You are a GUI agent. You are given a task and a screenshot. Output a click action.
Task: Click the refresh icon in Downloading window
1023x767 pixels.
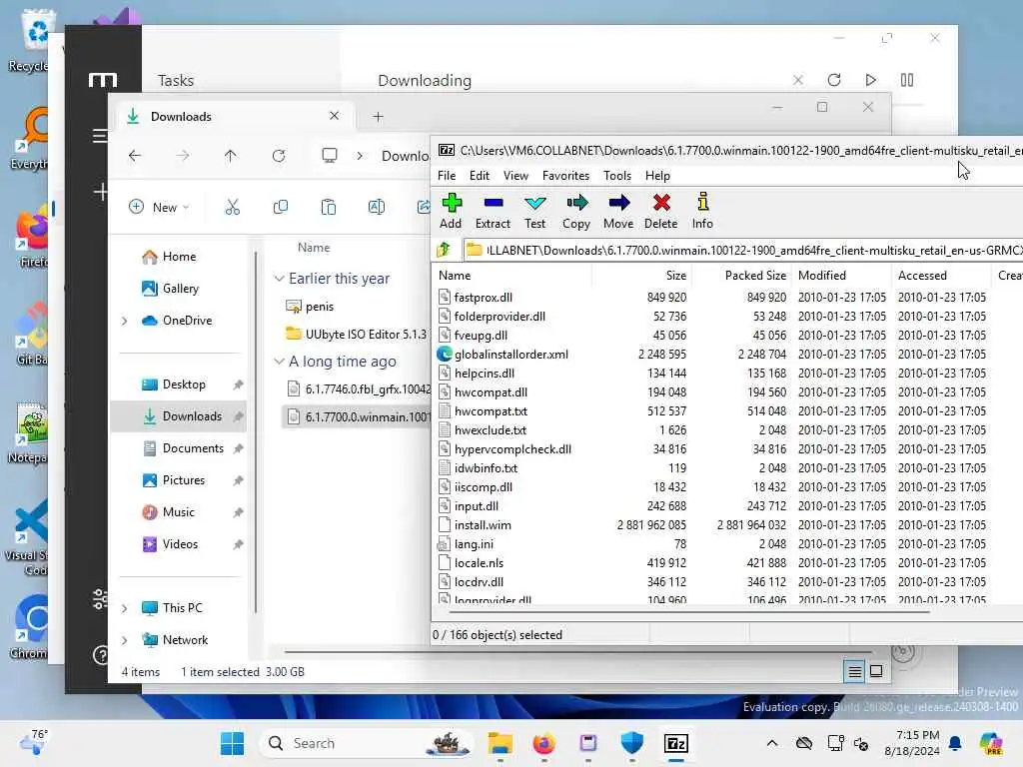click(x=834, y=80)
